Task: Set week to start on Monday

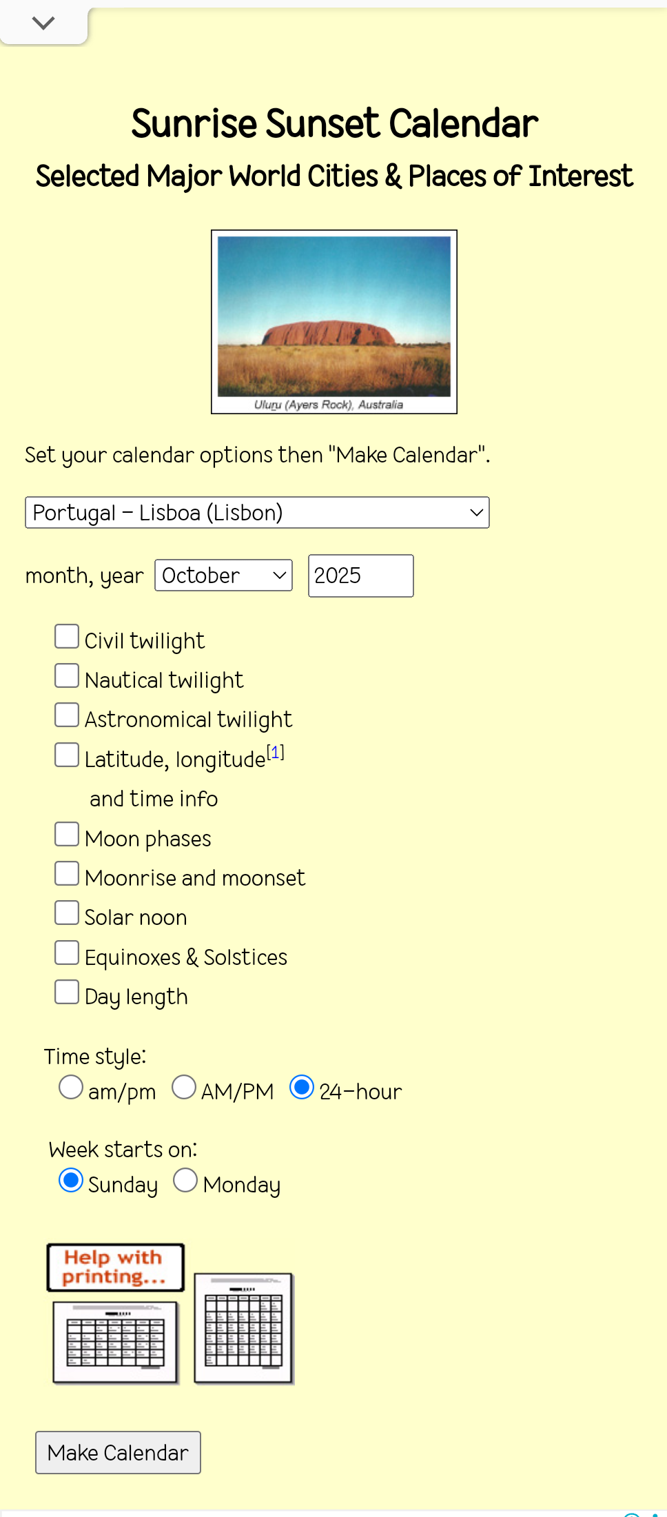Action: [185, 1180]
